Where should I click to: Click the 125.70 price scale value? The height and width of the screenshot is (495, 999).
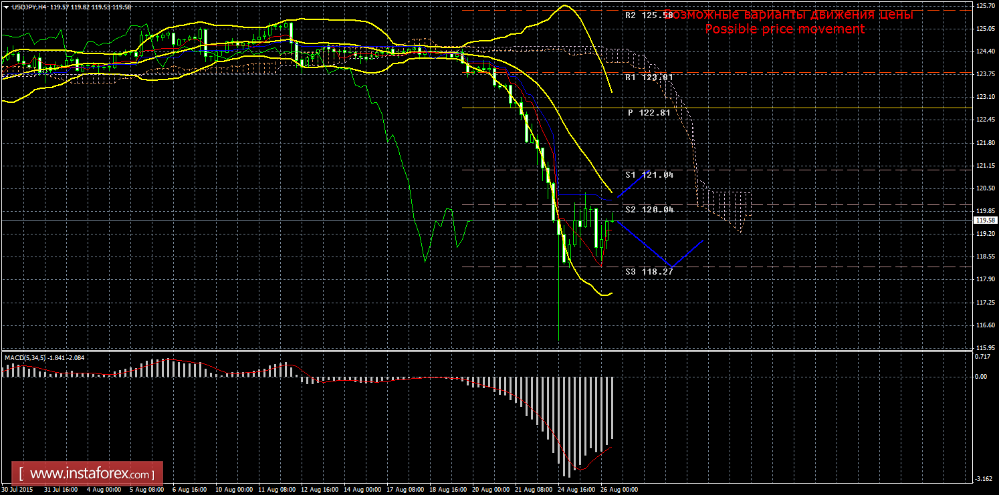[984, 6]
